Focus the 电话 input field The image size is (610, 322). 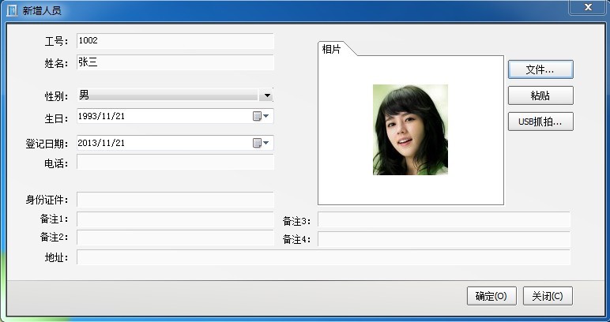pos(175,162)
